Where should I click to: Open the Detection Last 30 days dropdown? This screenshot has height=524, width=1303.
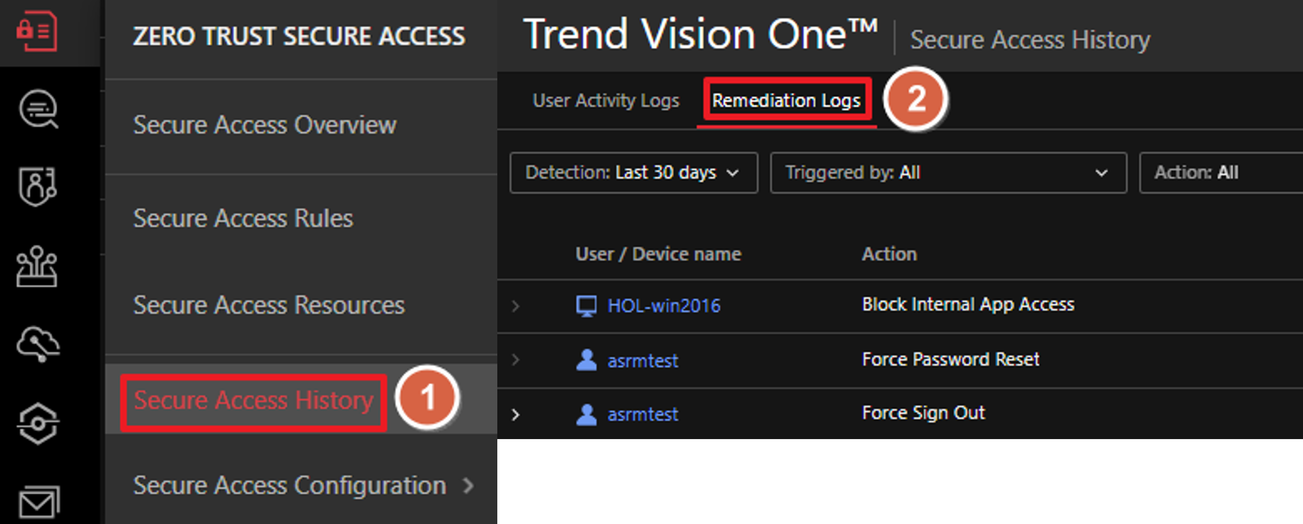pyautogui.click(x=633, y=173)
